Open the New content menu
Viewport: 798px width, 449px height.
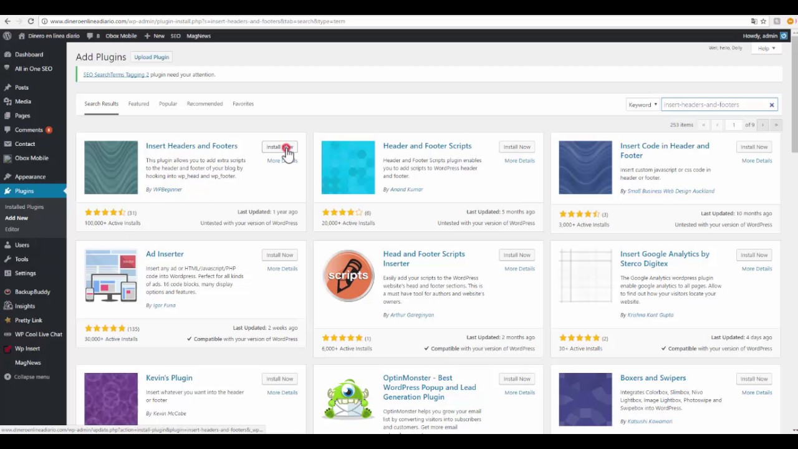click(x=155, y=36)
